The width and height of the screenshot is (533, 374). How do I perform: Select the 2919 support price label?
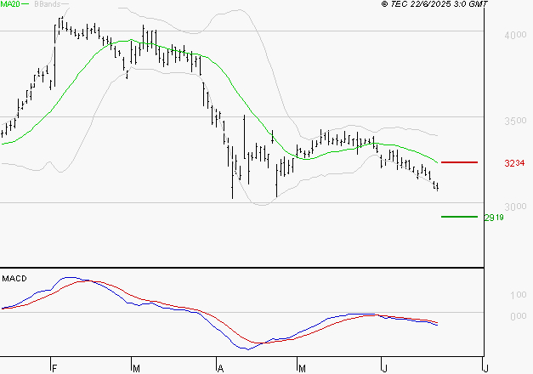pos(494,218)
